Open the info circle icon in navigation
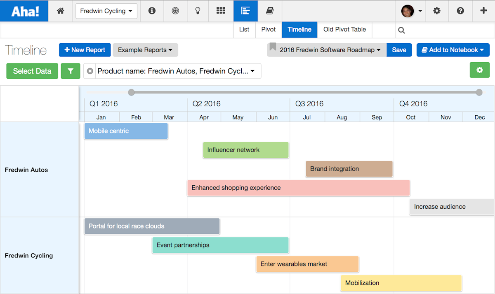Image resolution: width=495 pixels, height=294 pixels. point(152,11)
